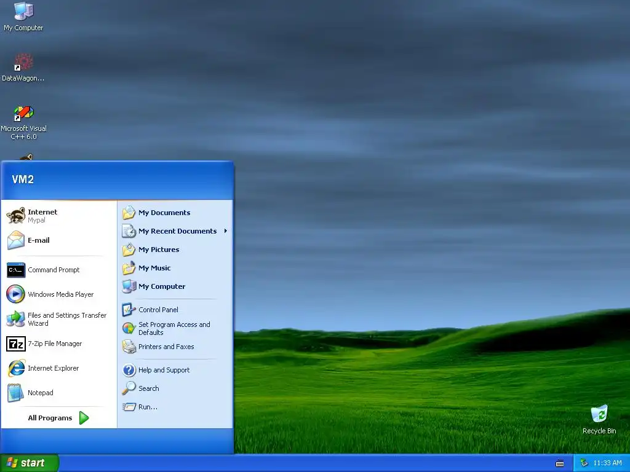Click the E-mail envelope icon

click(x=16, y=240)
